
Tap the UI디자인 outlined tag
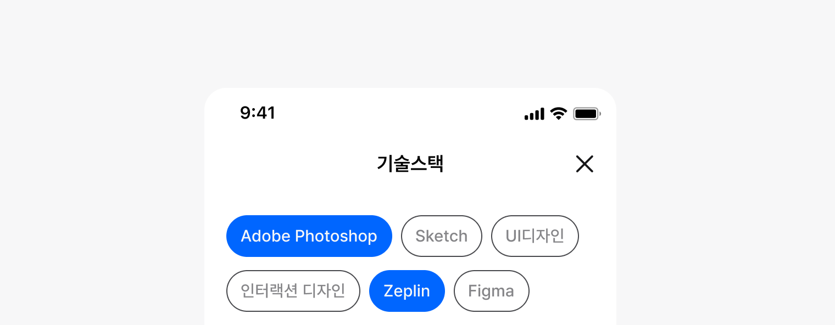point(535,236)
